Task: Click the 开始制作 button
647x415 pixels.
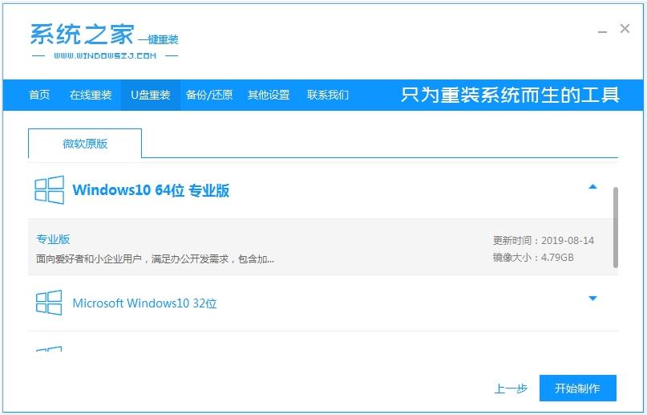Action: [578, 389]
